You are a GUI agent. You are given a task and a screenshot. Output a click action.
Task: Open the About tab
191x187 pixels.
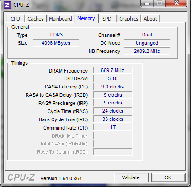coord(150,19)
